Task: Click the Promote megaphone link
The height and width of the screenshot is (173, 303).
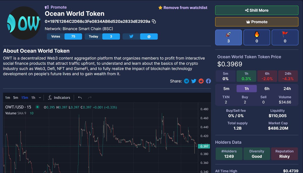Action: click(56, 7)
